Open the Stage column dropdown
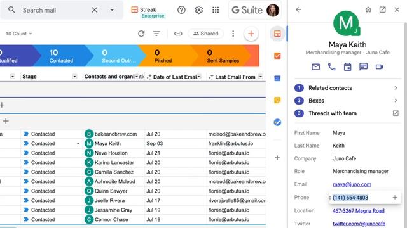 coord(74,77)
